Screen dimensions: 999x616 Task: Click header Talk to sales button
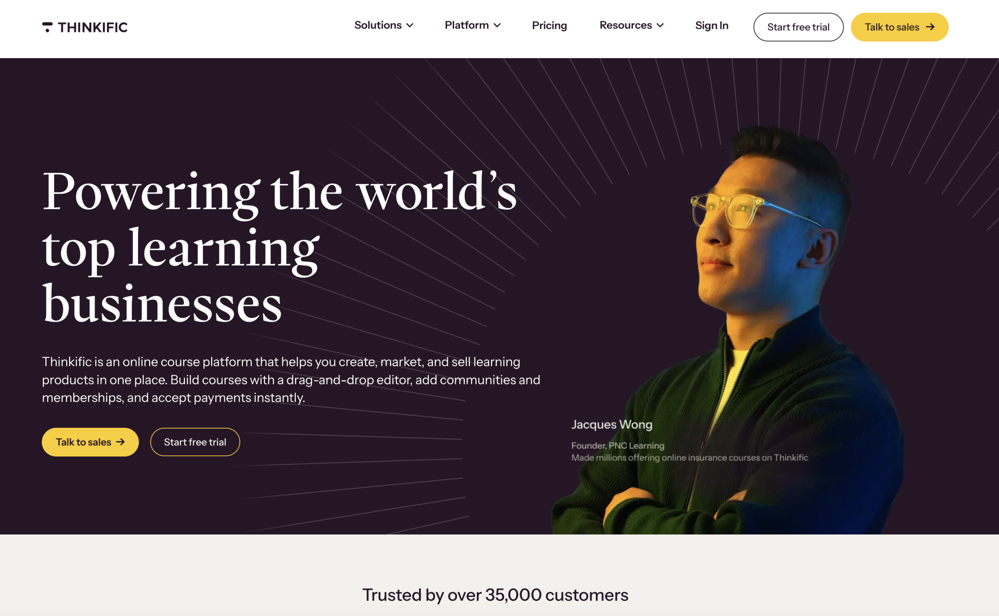tap(899, 27)
